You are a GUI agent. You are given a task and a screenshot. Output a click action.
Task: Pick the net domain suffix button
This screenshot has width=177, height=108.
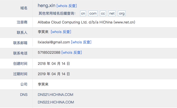coord(112,13)
